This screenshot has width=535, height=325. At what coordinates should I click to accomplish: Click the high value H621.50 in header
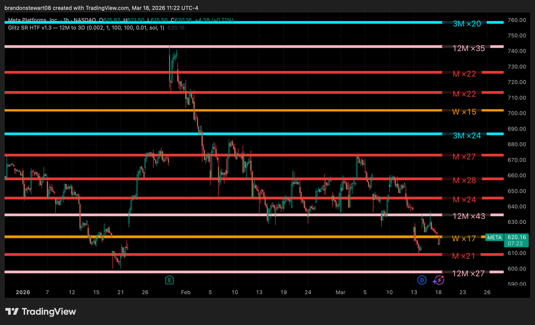pos(134,21)
